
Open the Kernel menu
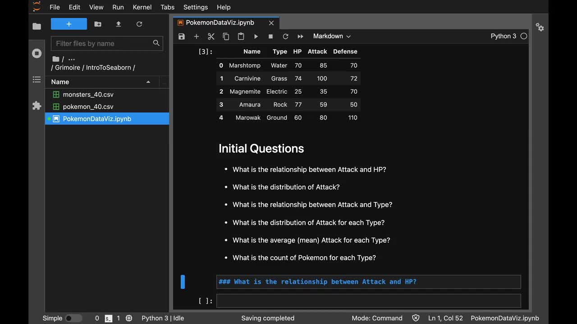point(142,7)
